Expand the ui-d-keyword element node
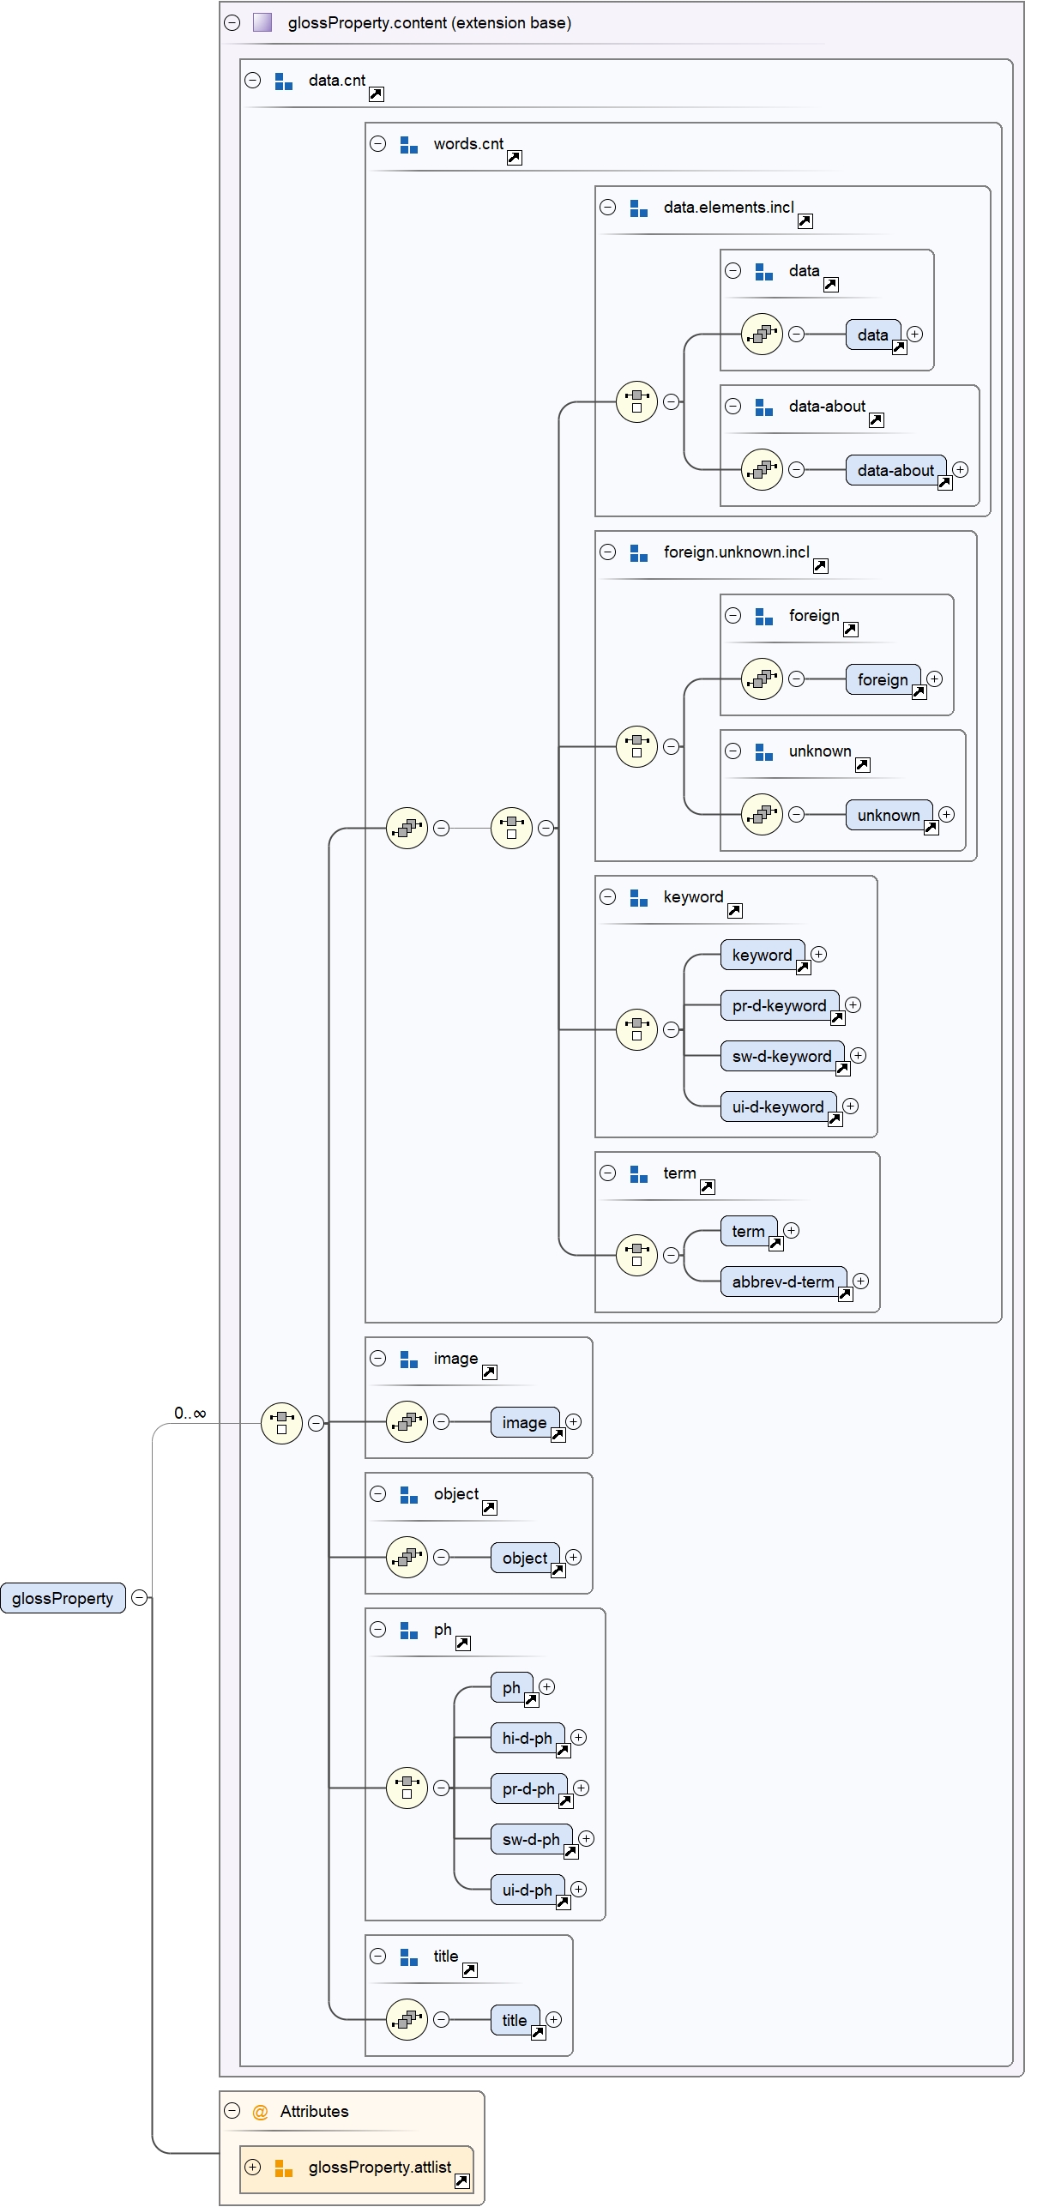Viewport: 1049px width, 2207px height. click(x=851, y=1106)
